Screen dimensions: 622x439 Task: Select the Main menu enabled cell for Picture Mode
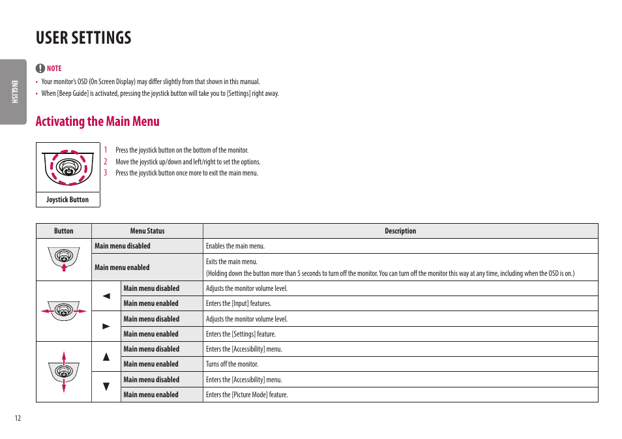point(162,395)
